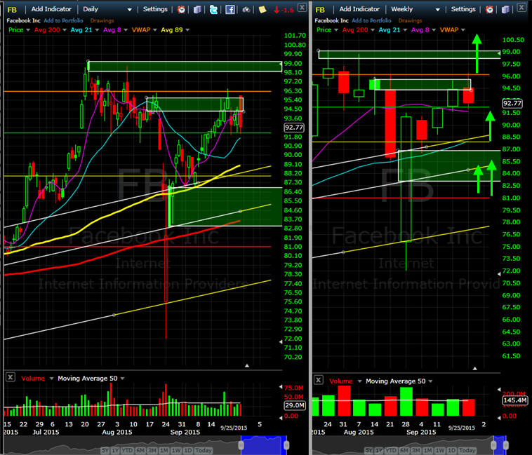Click the 9/25/2015 date label in Daily chart
The width and height of the screenshot is (532, 455).
[x=234, y=428]
